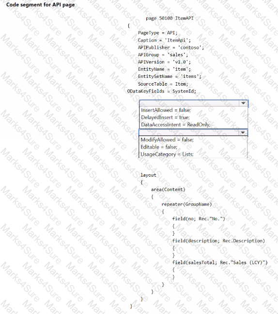The image size is (278, 314).
Task: Click the repeater(GroupName) code line
Action: pyautogui.click(x=186, y=204)
